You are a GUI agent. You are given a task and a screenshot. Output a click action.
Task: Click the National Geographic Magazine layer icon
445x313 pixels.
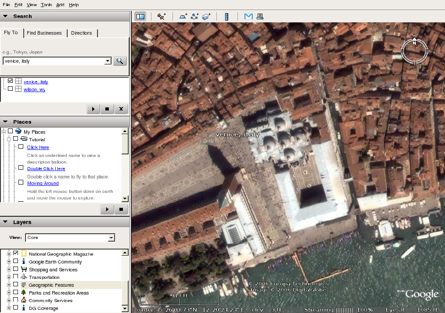click(x=24, y=253)
